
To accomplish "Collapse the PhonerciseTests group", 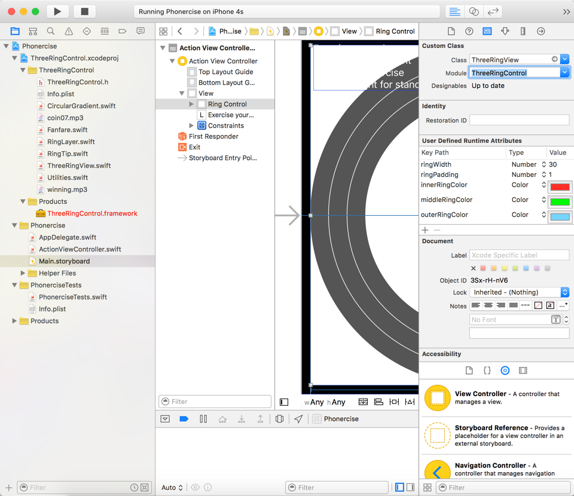I will [x=14, y=285].
